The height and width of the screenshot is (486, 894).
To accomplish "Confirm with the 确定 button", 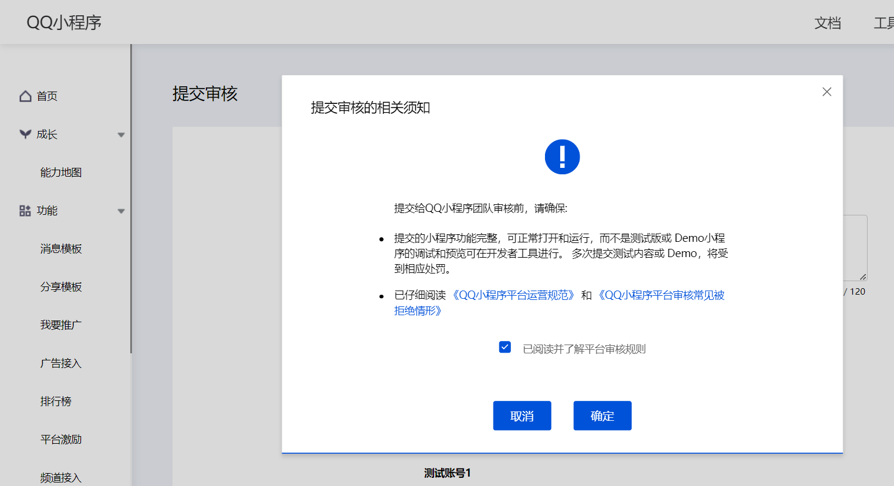I will pyautogui.click(x=602, y=416).
